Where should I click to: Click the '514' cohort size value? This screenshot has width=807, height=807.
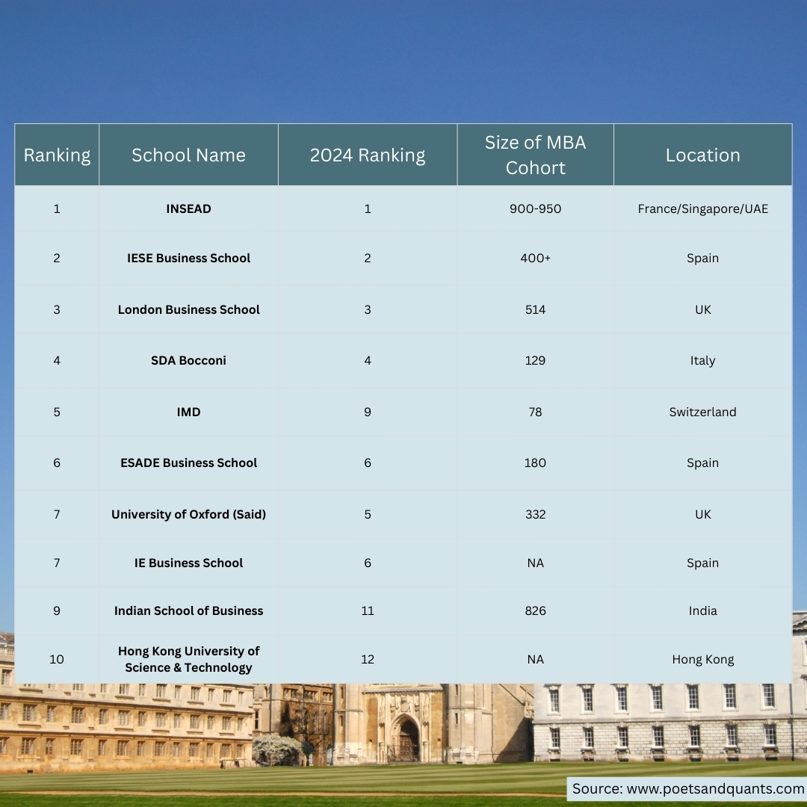535,310
